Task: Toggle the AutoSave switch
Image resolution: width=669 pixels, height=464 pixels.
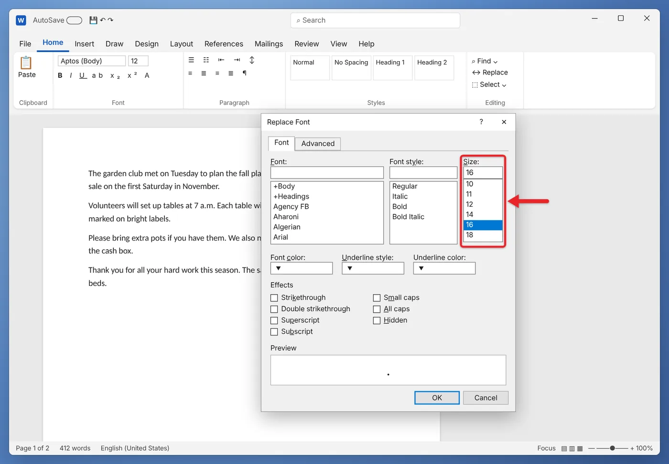Action: [74, 20]
